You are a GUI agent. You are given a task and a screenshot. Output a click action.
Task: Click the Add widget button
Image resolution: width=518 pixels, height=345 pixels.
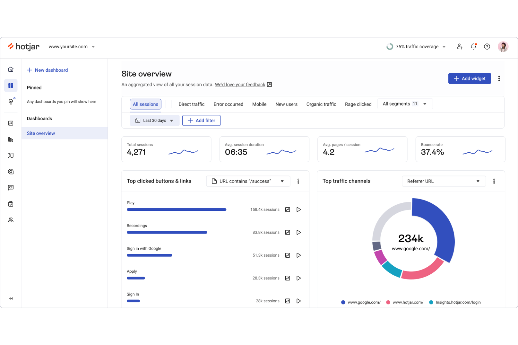[x=469, y=78]
